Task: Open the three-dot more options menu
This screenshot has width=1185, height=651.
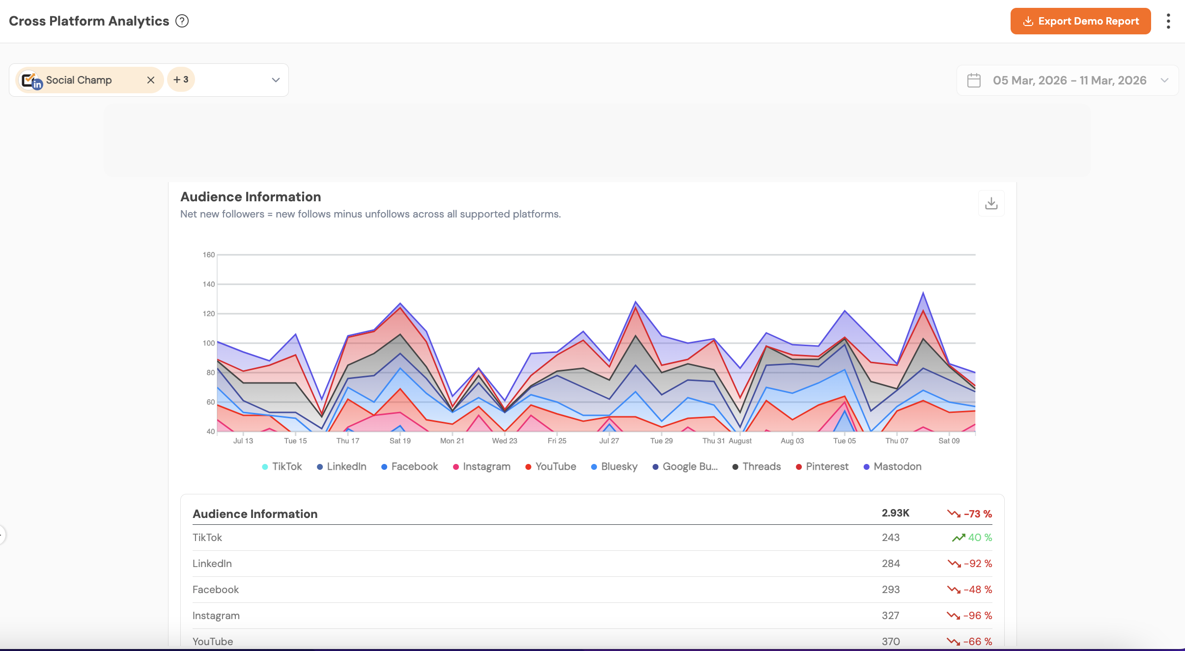Action: coord(1168,21)
